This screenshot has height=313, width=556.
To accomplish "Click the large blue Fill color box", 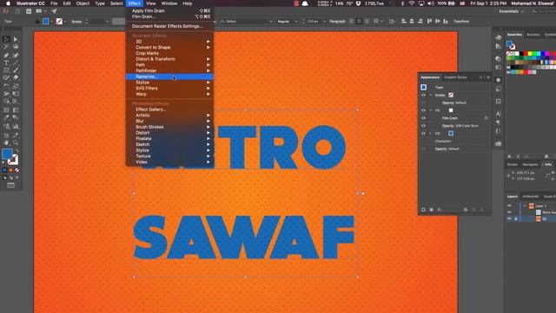I will pos(7,154).
